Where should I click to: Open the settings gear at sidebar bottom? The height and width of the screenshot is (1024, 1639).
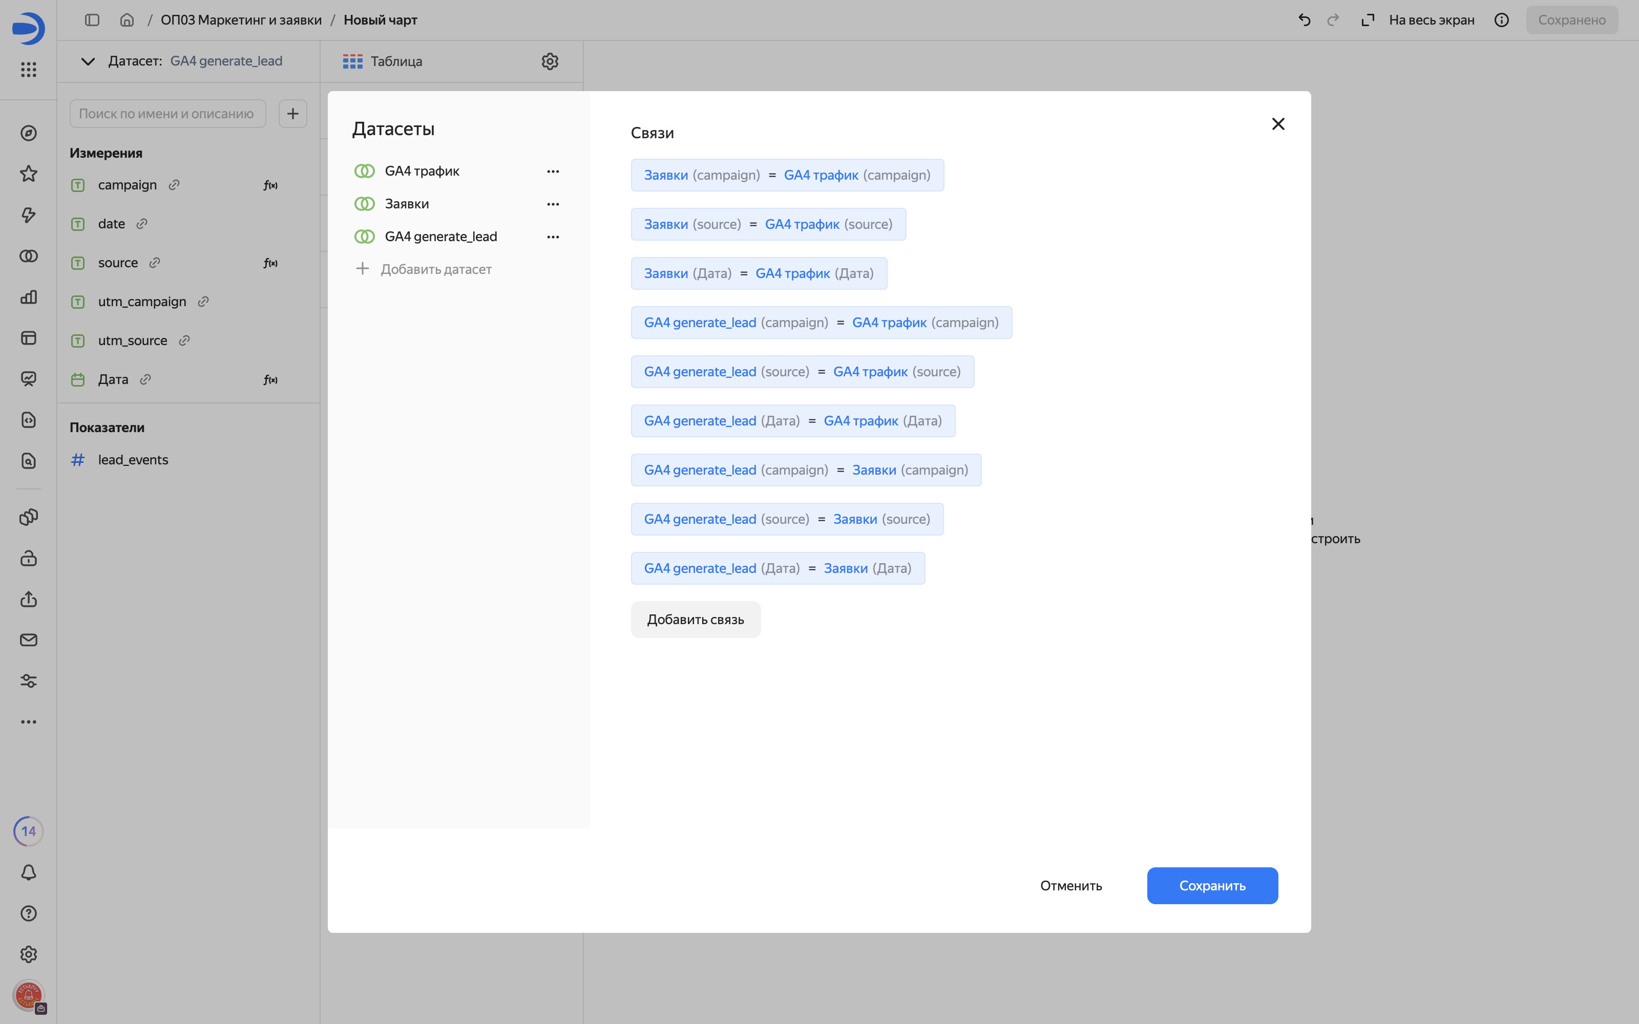point(29,954)
